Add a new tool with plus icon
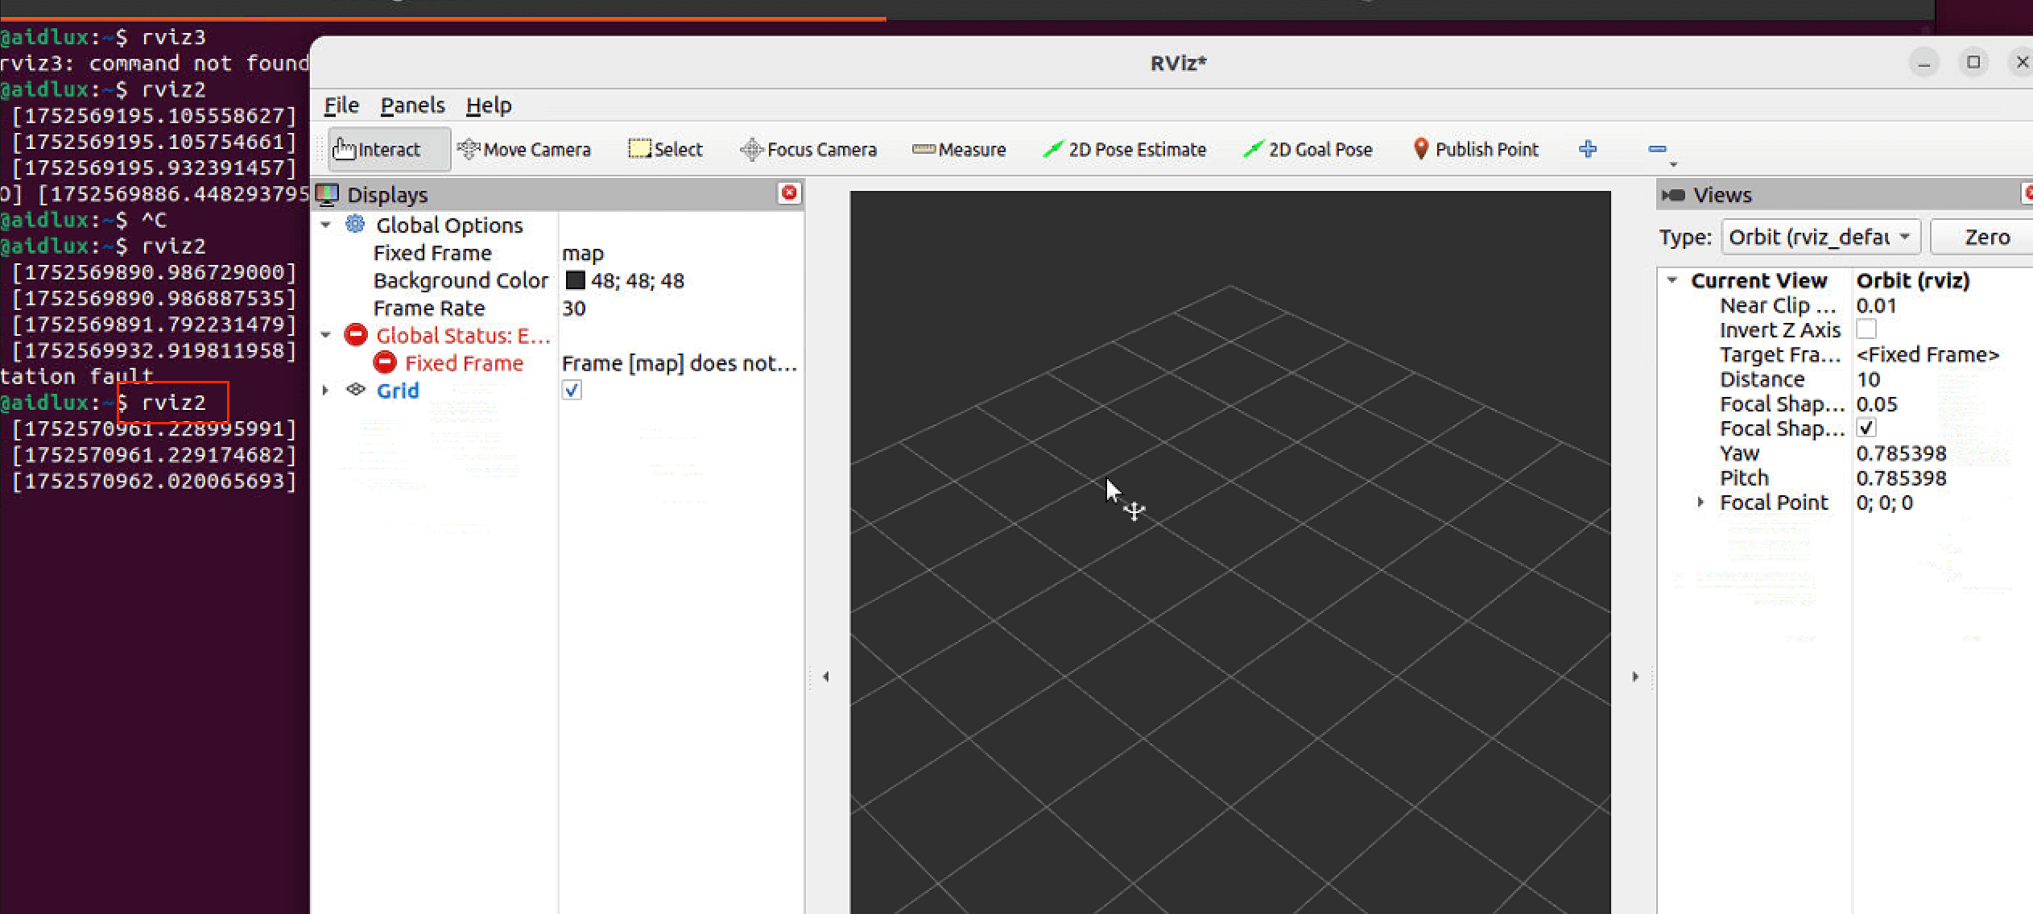 point(1588,149)
